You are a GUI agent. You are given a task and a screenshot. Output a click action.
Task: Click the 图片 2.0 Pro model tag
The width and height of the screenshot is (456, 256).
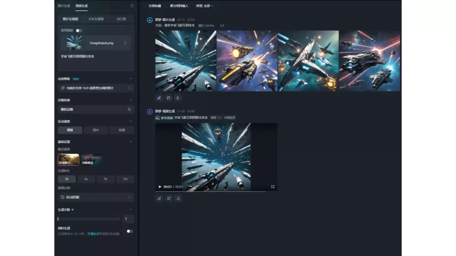[x=206, y=25]
